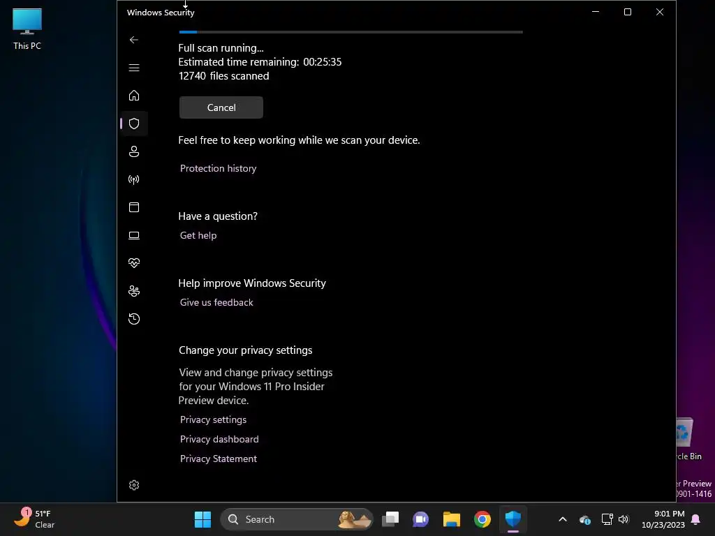Click Windows Security taskbar icon

coord(513,519)
